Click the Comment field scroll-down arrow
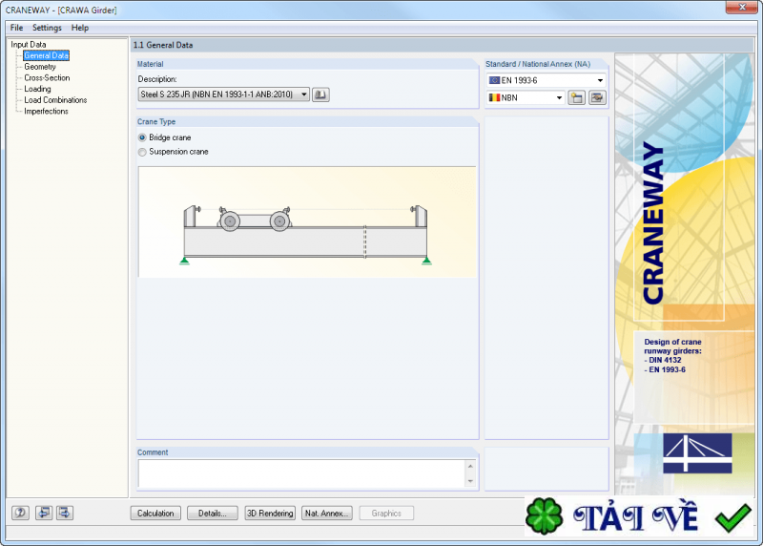The height and width of the screenshot is (546, 763). (x=470, y=481)
